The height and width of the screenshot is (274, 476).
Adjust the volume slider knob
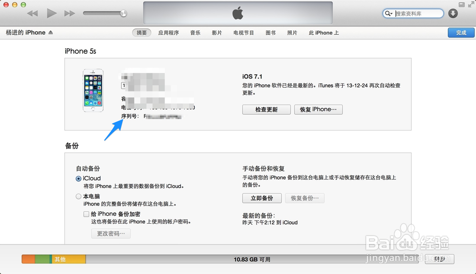pyautogui.click(x=123, y=13)
